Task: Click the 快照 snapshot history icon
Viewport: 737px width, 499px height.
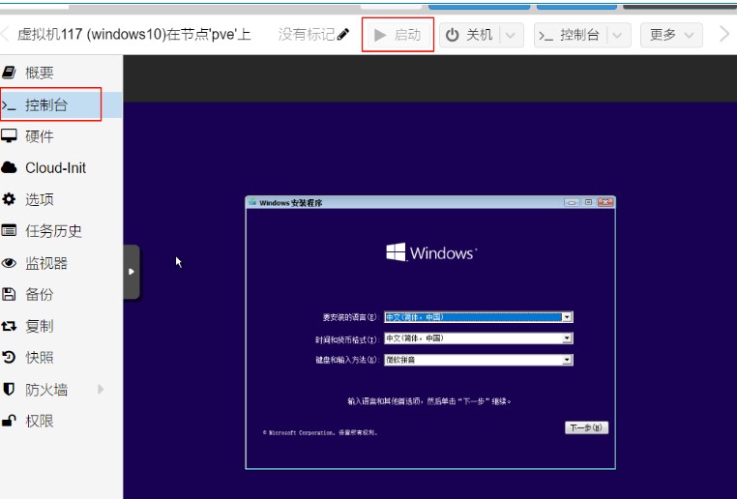Action: click(10, 358)
